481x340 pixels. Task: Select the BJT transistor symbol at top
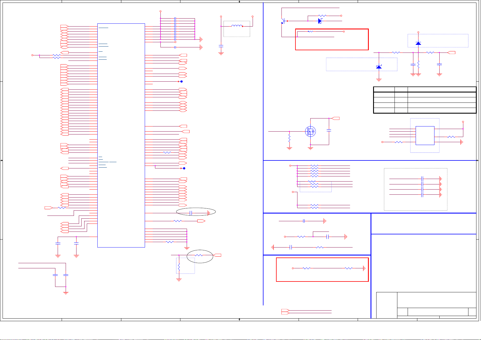(283, 21)
